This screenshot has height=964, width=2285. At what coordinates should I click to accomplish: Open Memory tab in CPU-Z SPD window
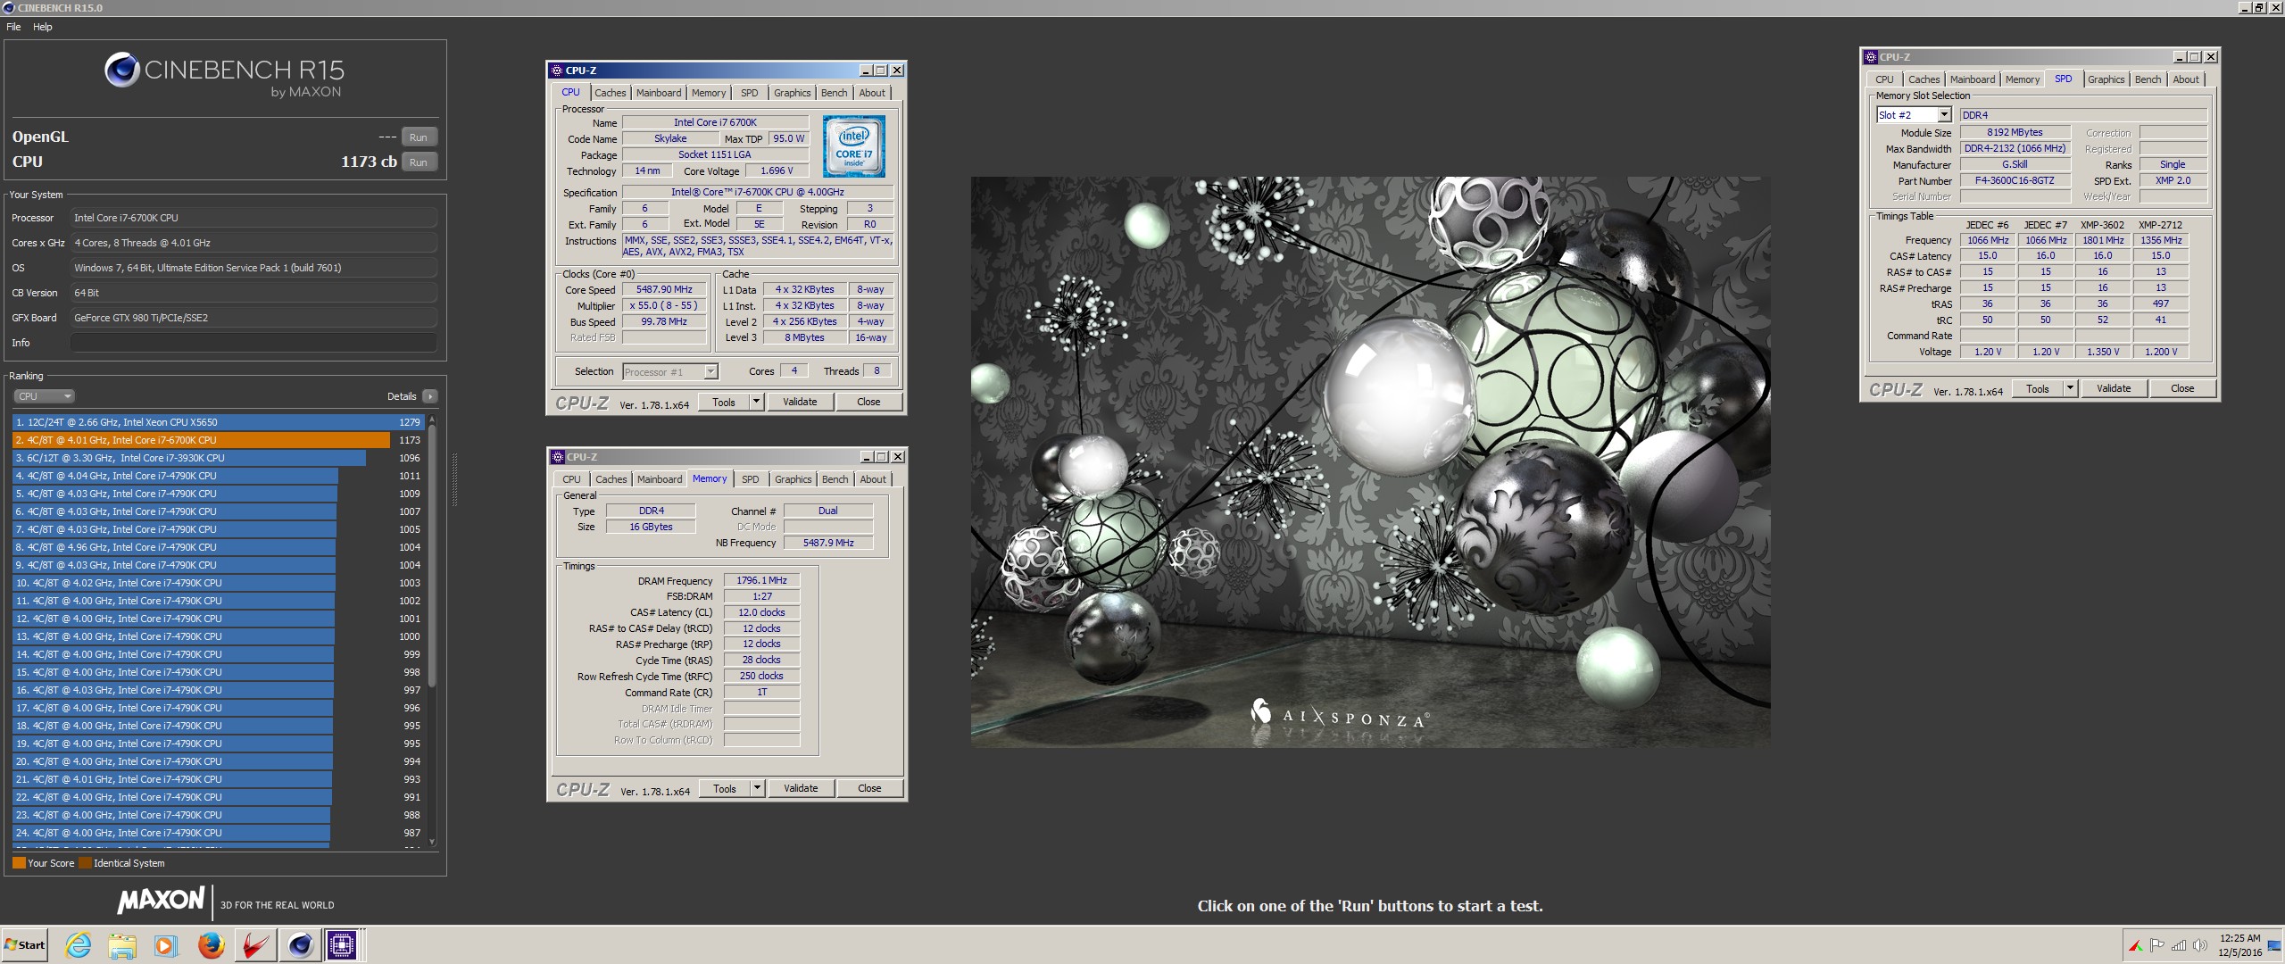2023,79
